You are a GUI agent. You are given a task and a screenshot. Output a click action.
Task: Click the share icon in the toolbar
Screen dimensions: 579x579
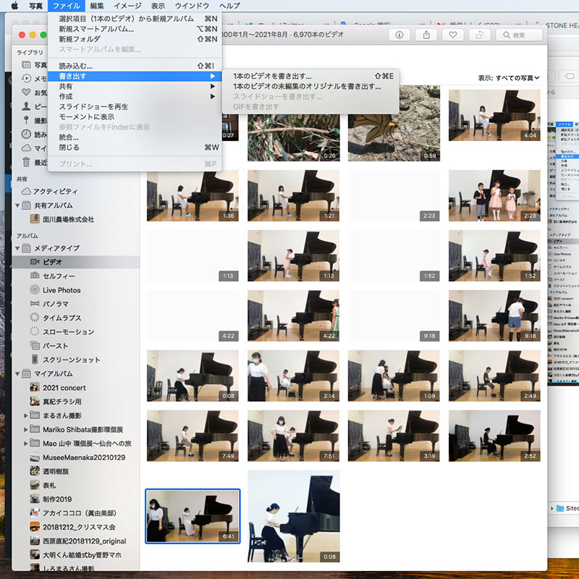point(426,35)
